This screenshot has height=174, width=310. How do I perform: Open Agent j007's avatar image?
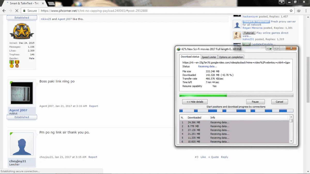[22, 93]
